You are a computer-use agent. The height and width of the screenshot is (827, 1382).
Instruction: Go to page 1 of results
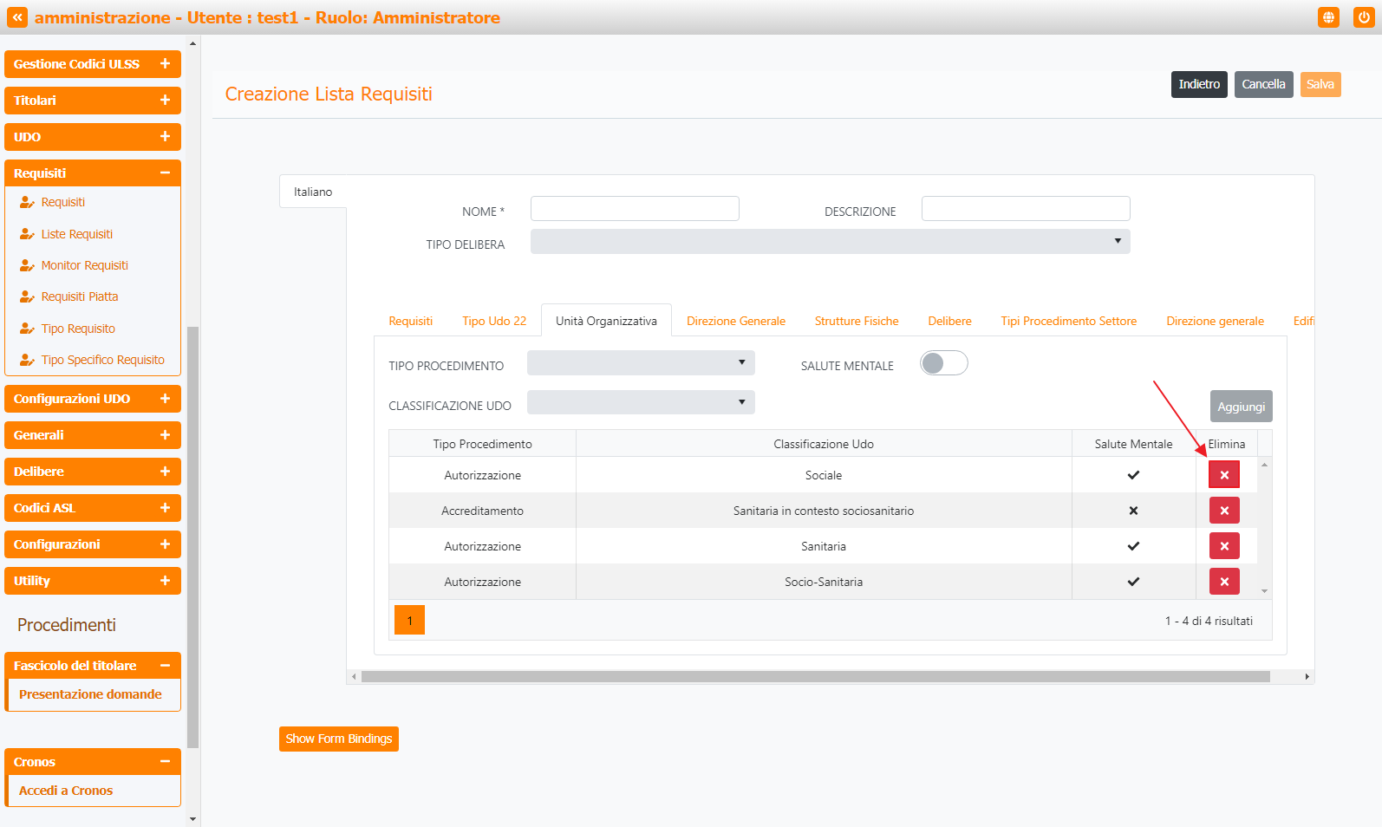pyautogui.click(x=409, y=620)
